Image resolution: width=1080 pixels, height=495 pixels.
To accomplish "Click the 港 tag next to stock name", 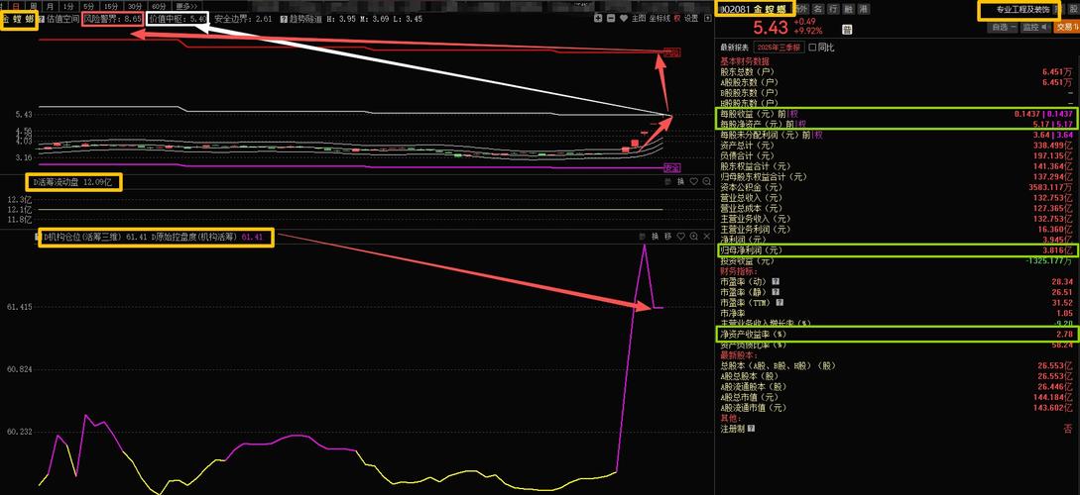I will 863,9.
